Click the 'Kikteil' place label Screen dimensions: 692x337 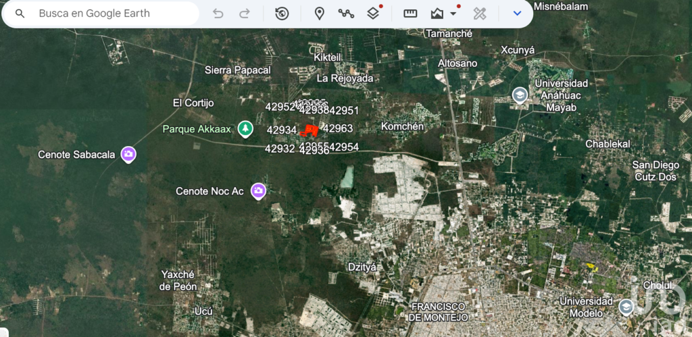[x=328, y=57]
